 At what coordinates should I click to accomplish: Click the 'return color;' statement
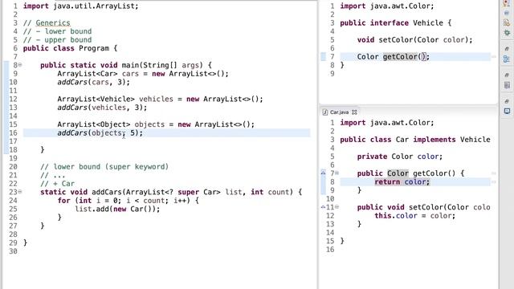402,182
